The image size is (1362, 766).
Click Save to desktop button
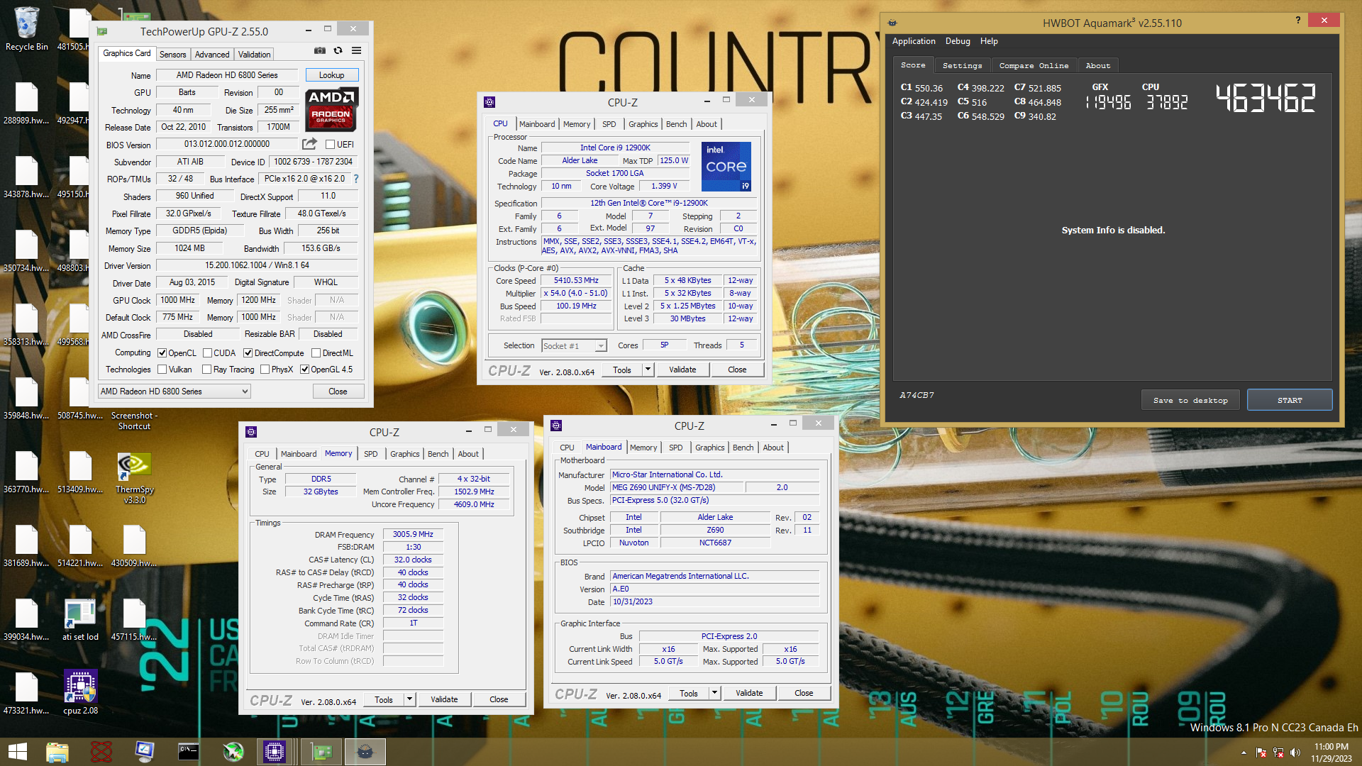point(1190,400)
